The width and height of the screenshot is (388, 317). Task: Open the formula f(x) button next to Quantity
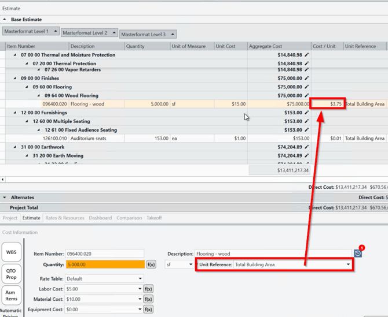[151, 264]
